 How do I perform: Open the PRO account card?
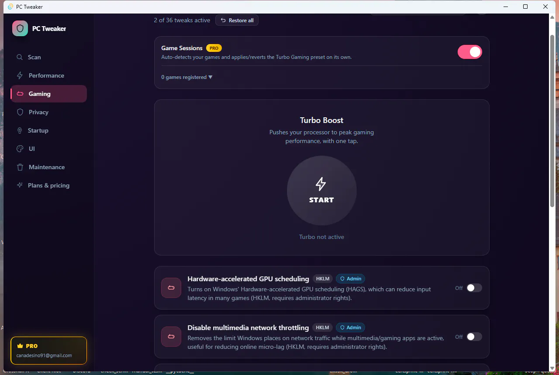(49, 351)
